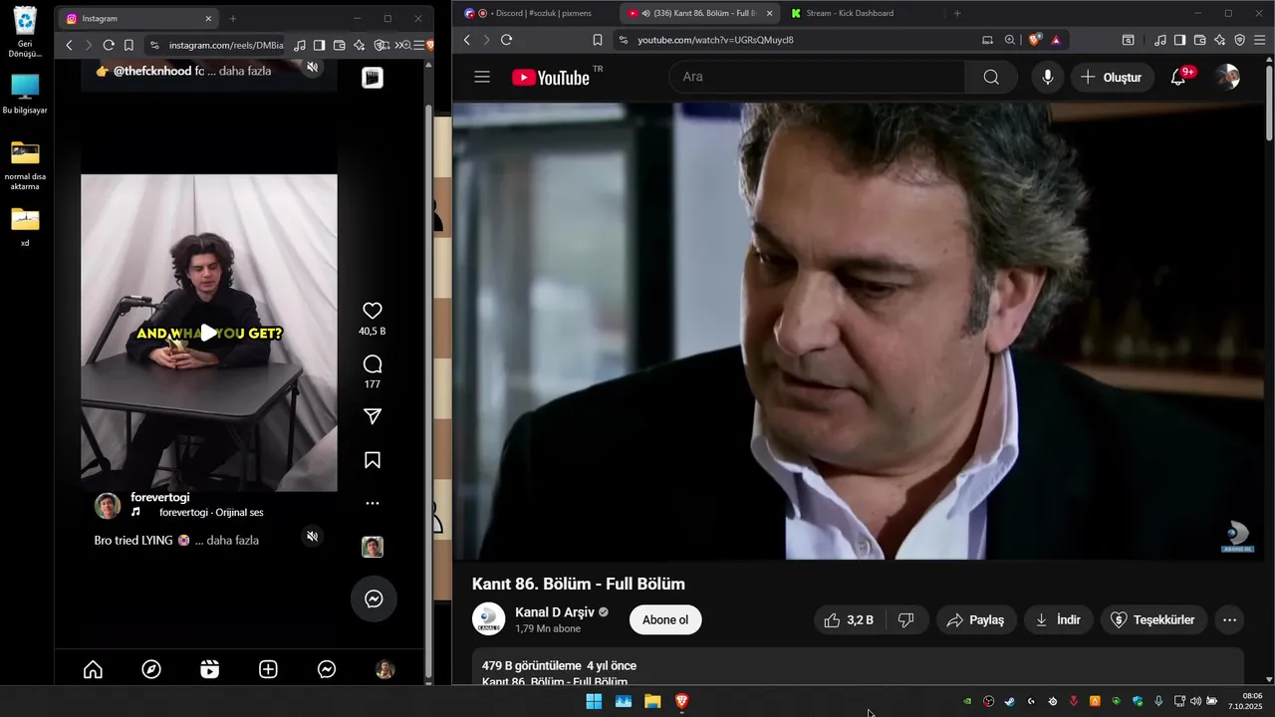
Task: Switch to Discord #sozluk tab
Action: pyautogui.click(x=535, y=13)
